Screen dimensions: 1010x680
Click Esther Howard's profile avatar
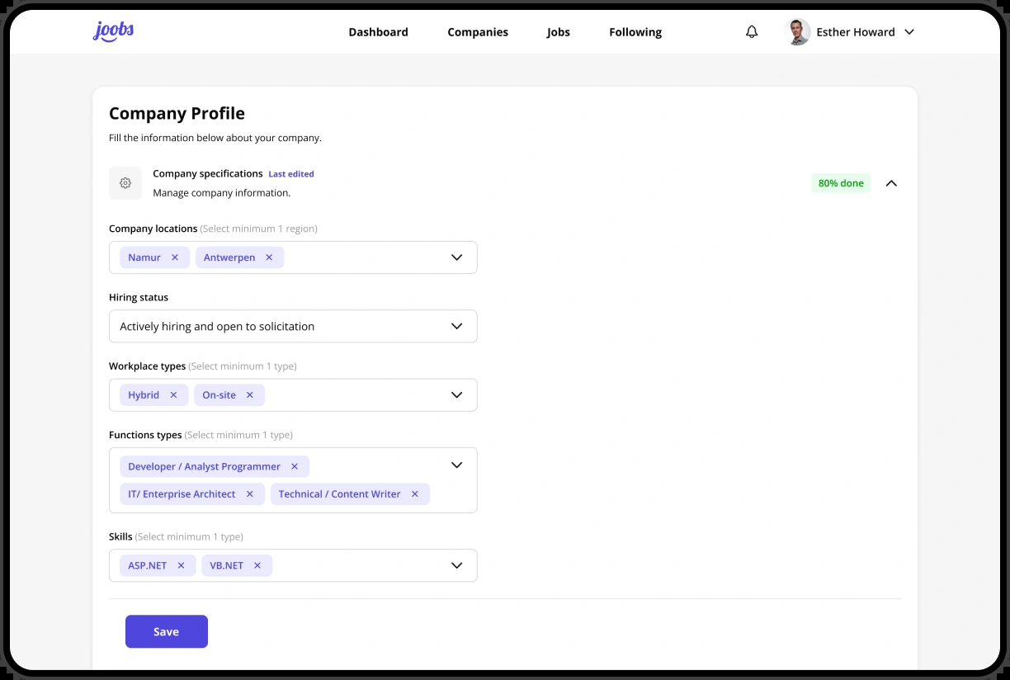coord(797,32)
